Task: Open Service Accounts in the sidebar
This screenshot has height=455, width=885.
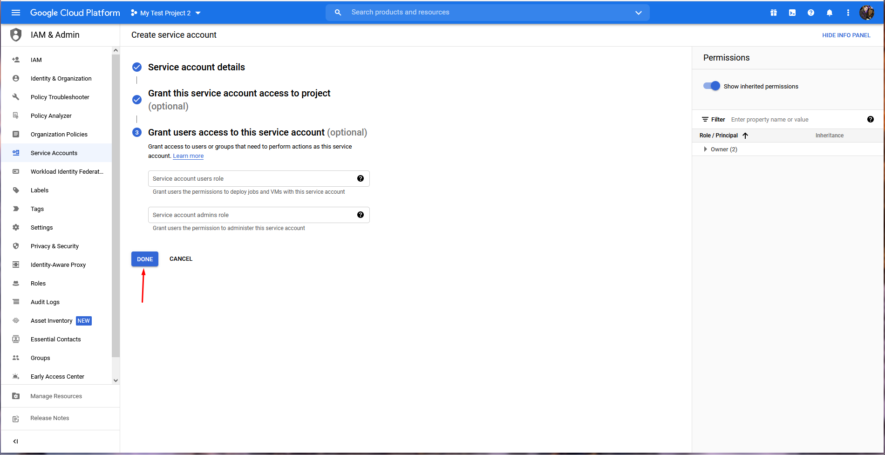Action: click(x=54, y=153)
